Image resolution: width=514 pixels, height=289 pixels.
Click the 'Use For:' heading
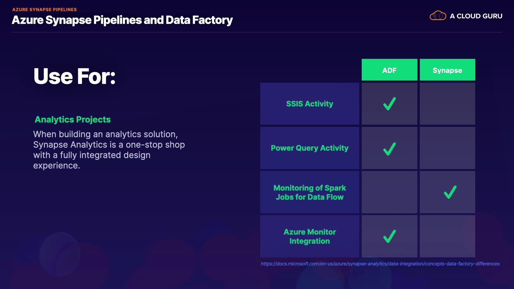click(x=74, y=76)
